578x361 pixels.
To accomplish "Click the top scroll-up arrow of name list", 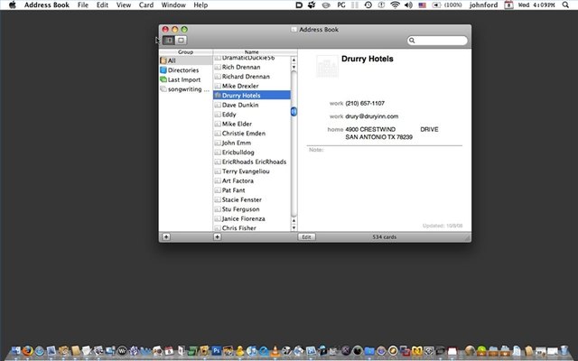I will click(294, 60).
